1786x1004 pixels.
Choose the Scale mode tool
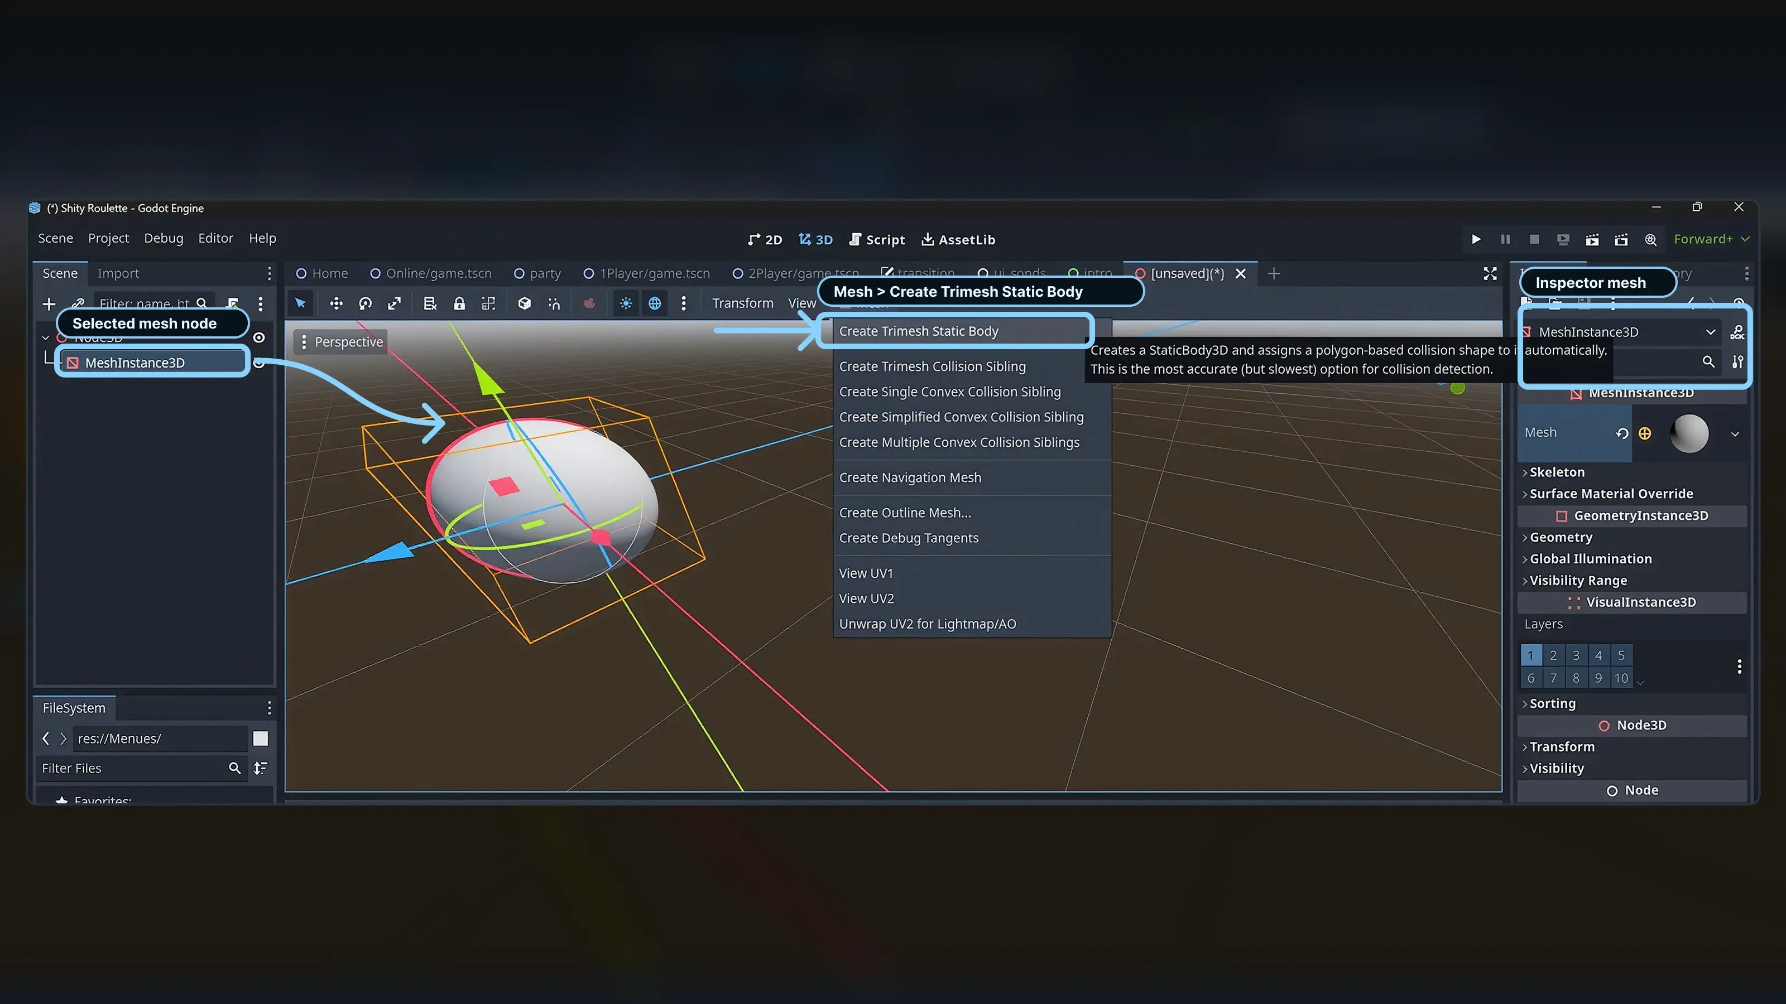[395, 303]
